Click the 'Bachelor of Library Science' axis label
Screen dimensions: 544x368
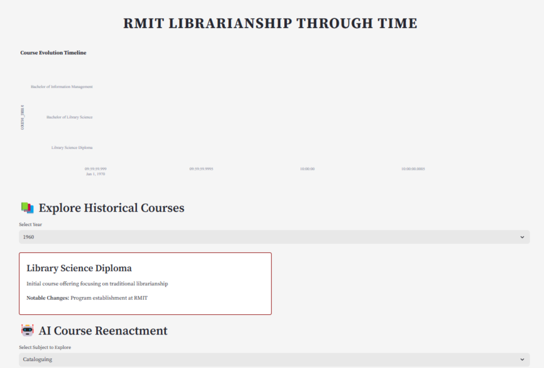click(69, 117)
